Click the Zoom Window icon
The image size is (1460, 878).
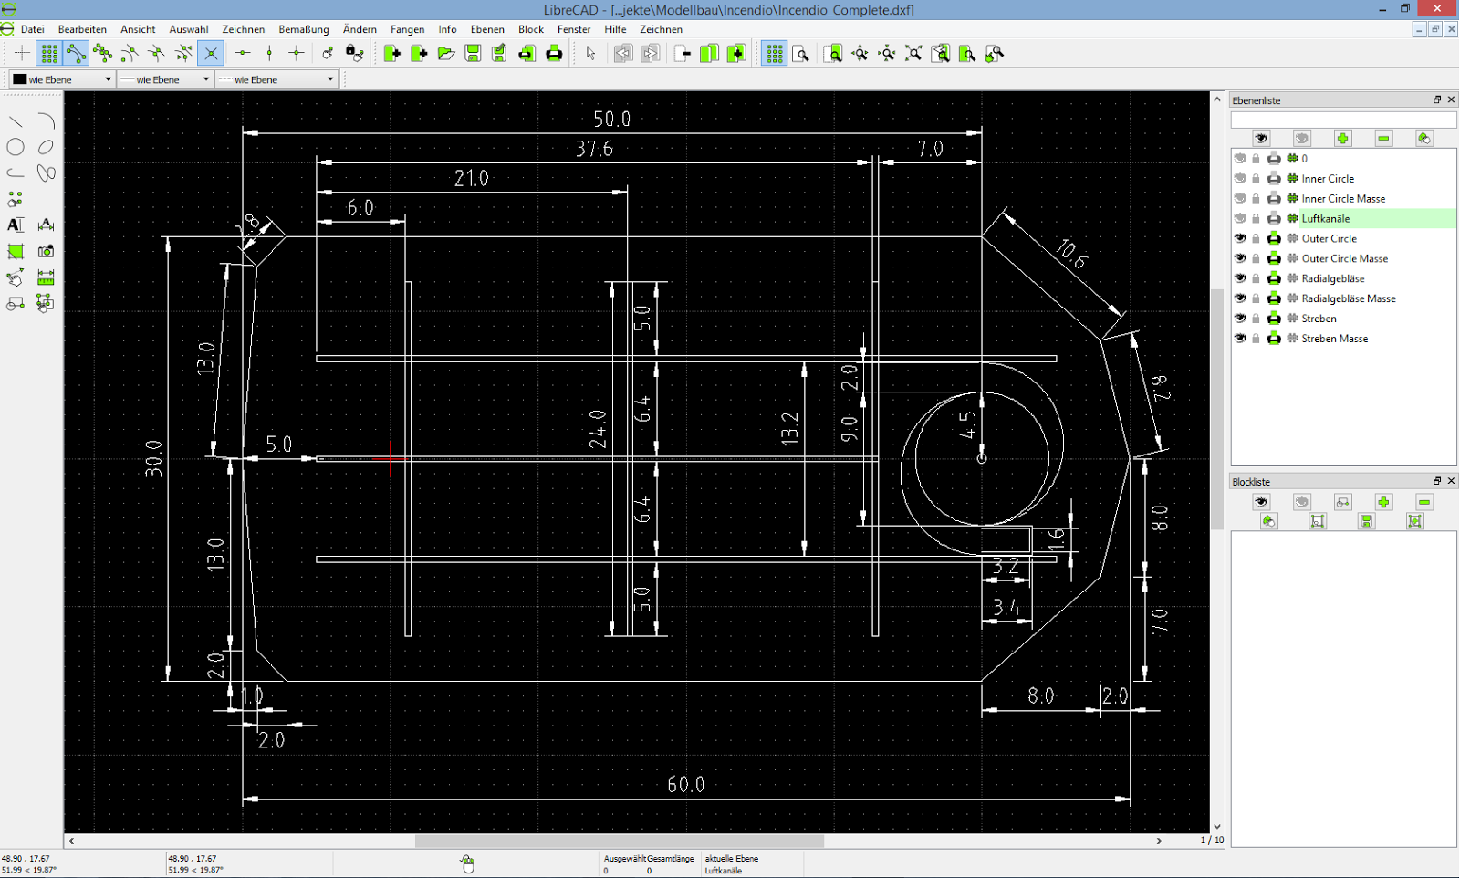tap(967, 54)
